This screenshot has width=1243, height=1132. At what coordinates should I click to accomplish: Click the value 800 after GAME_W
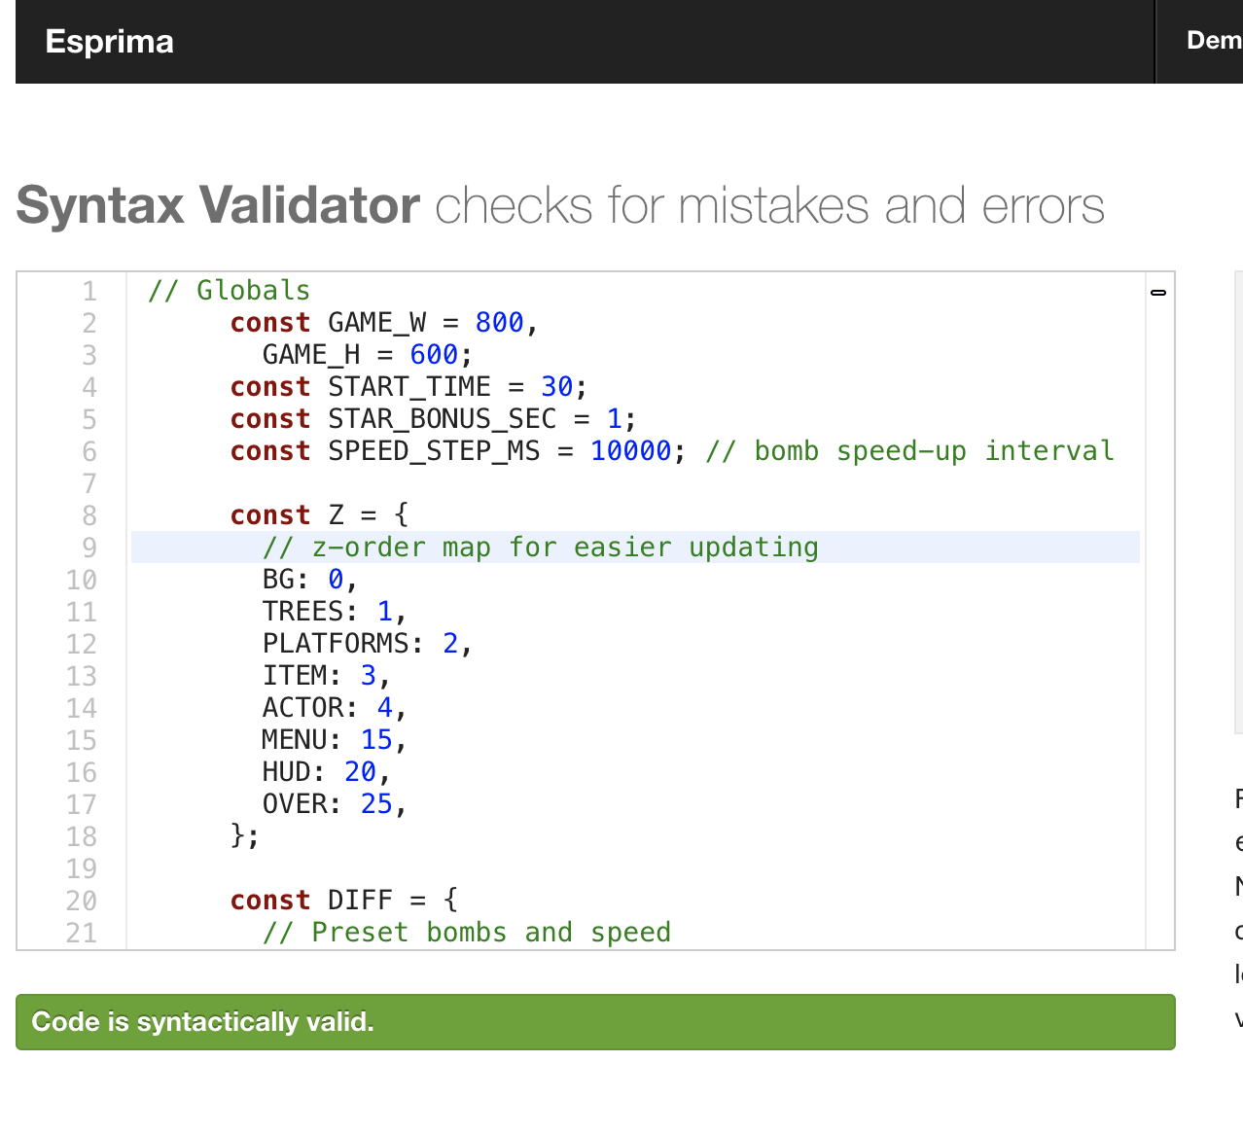[499, 323]
